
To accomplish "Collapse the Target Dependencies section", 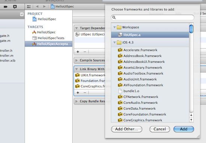I will coord(76,28).
